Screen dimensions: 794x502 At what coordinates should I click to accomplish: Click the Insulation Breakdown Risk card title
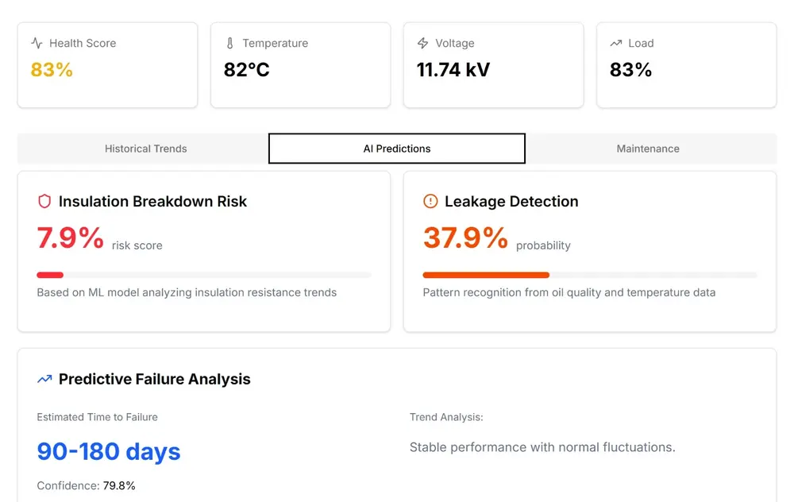(152, 201)
